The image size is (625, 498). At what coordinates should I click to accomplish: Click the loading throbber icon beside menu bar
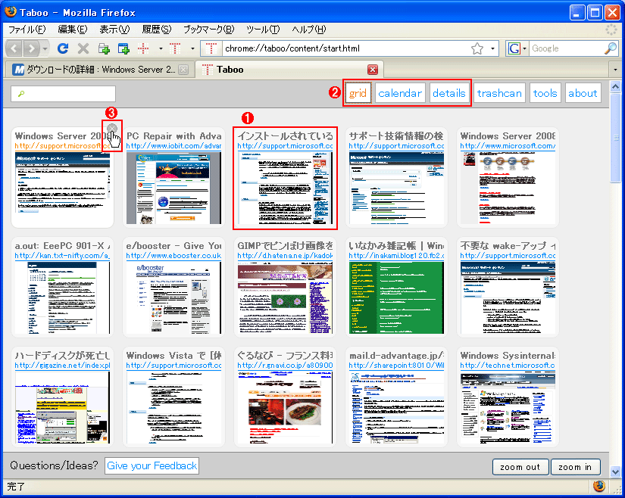(611, 30)
